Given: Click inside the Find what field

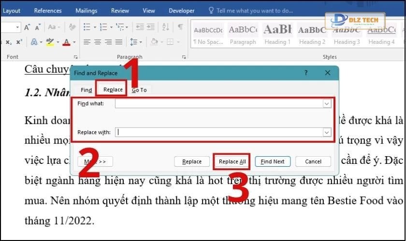Looking at the screenshot, I should coord(218,104).
